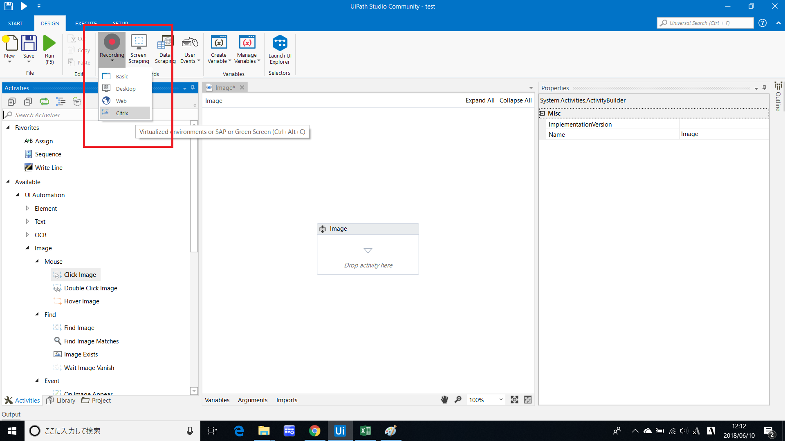Expand the OCR activity group
Image resolution: width=785 pixels, height=441 pixels.
coord(27,235)
